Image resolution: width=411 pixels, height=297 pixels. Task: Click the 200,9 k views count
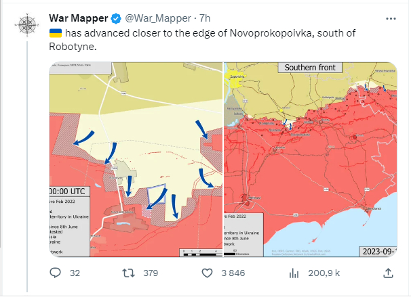[324, 273]
